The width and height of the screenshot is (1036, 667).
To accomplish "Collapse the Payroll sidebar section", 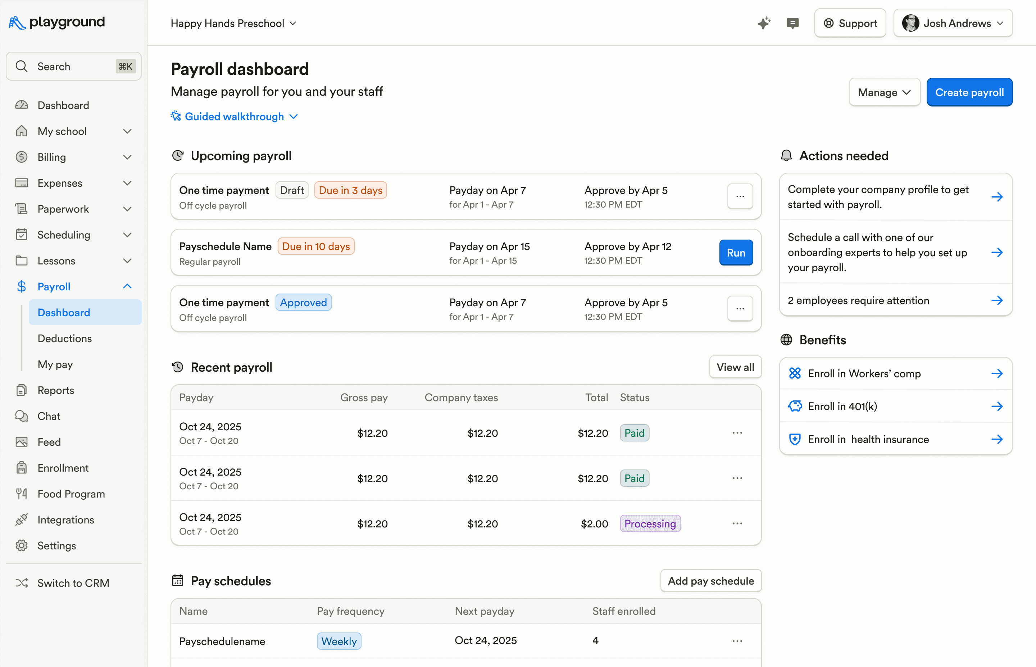I will (x=127, y=286).
